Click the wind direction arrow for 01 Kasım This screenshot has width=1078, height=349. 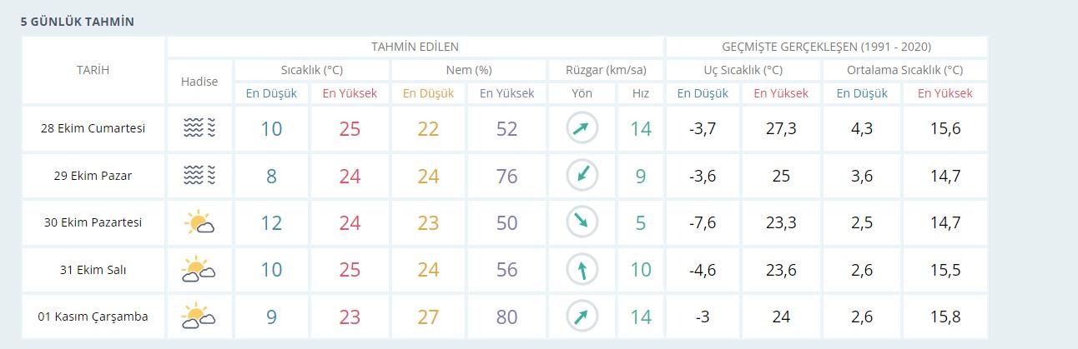point(582,317)
